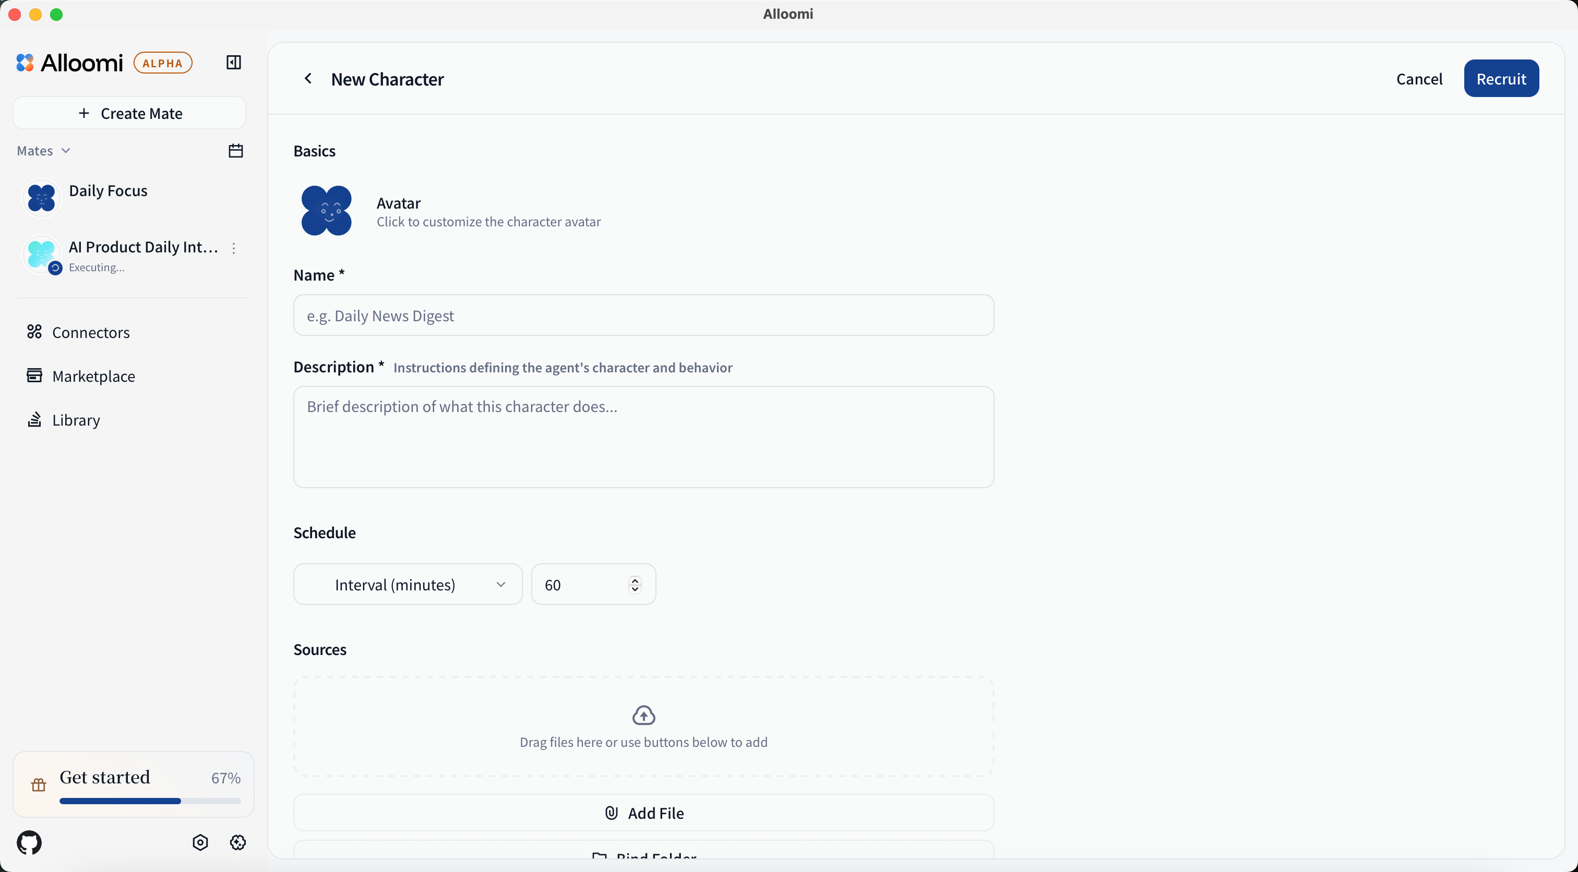Expand the Mates section chevron
This screenshot has height=872, width=1578.
pyautogui.click(x=66, y=151)
